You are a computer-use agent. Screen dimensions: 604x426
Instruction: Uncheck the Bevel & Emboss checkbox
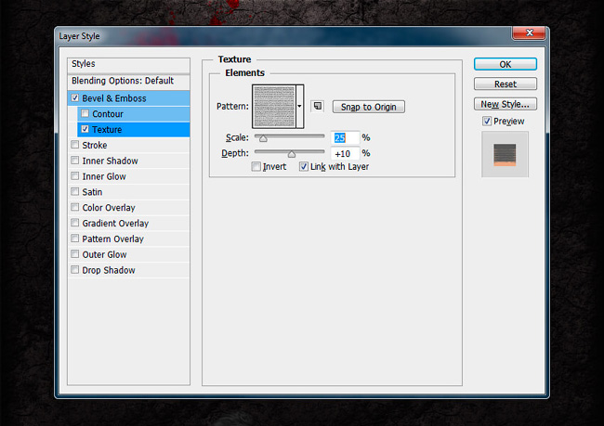(74, 97)
